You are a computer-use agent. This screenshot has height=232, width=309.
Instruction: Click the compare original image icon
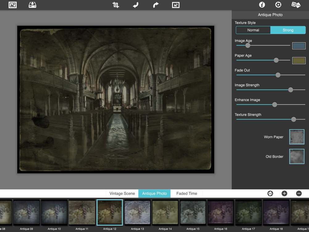click(x=176, y=5)
